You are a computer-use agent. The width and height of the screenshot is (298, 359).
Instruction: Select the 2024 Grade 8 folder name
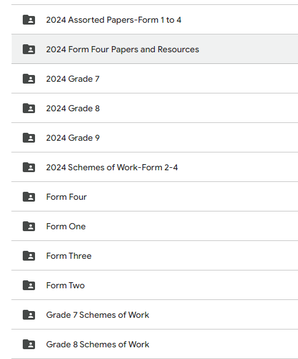coord(73,109)
